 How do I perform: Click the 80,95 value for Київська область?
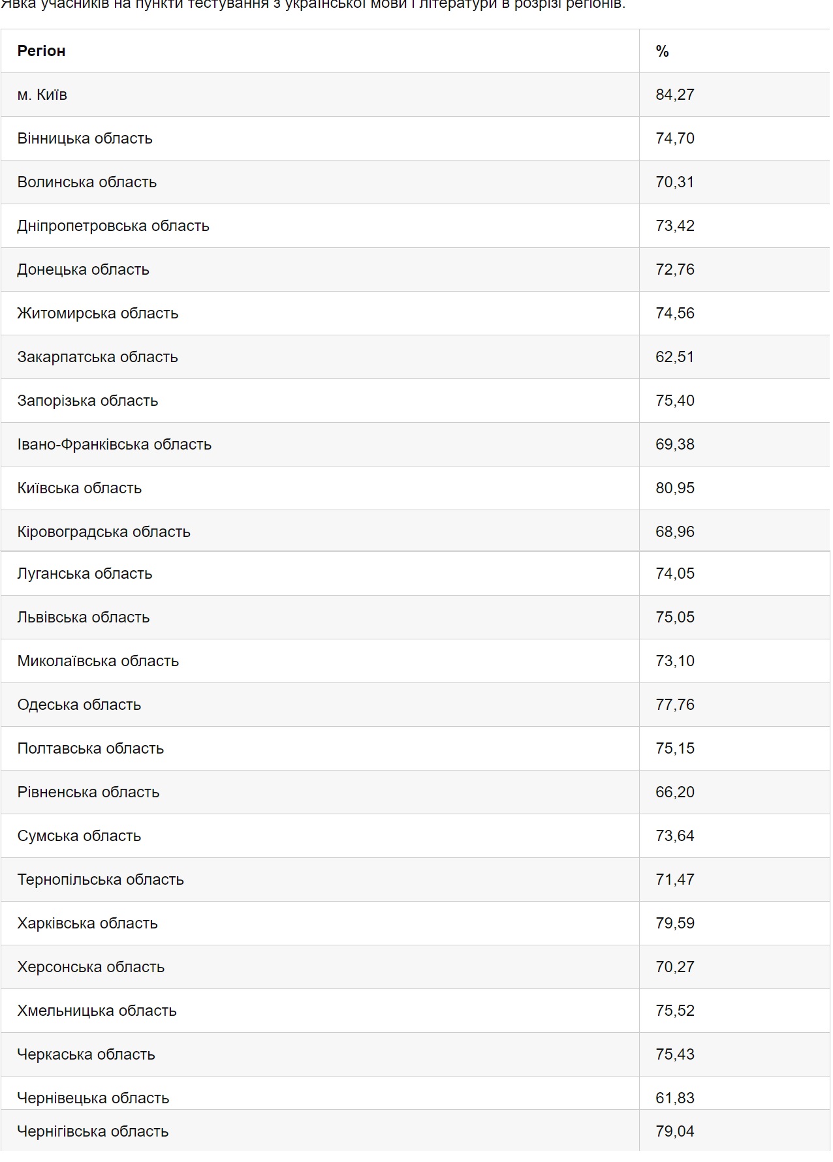(x=675, y=488)
